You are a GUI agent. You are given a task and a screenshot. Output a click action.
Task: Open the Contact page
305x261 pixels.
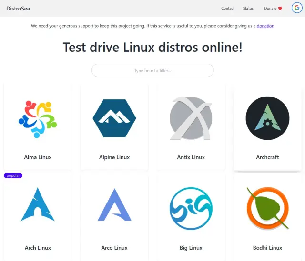click(228, 9)
